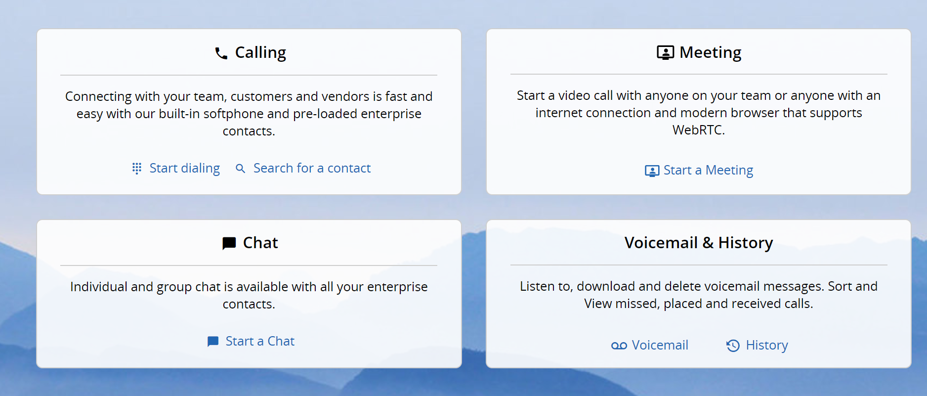Open the Voicemail link
The image size is (927, 396).
pyautogui.click(x=660, y=345)
